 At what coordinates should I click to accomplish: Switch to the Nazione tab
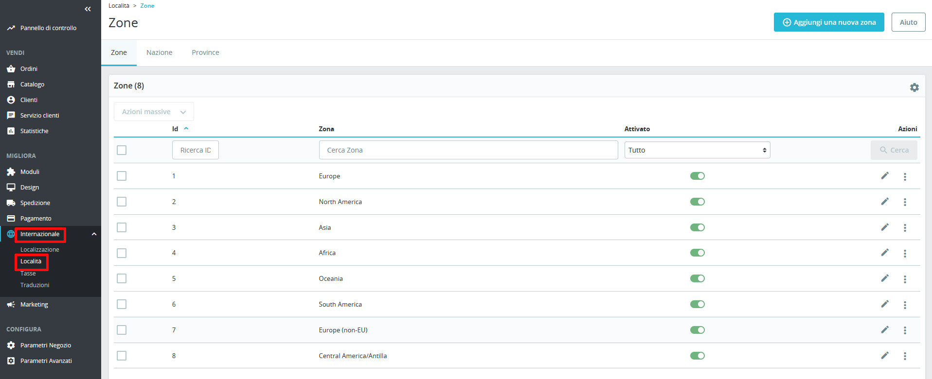159,52
